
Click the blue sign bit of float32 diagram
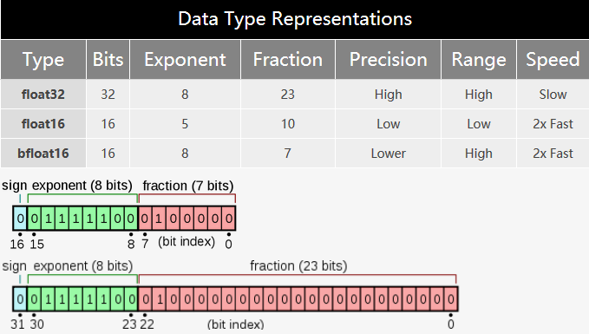[x=20, y=299]
